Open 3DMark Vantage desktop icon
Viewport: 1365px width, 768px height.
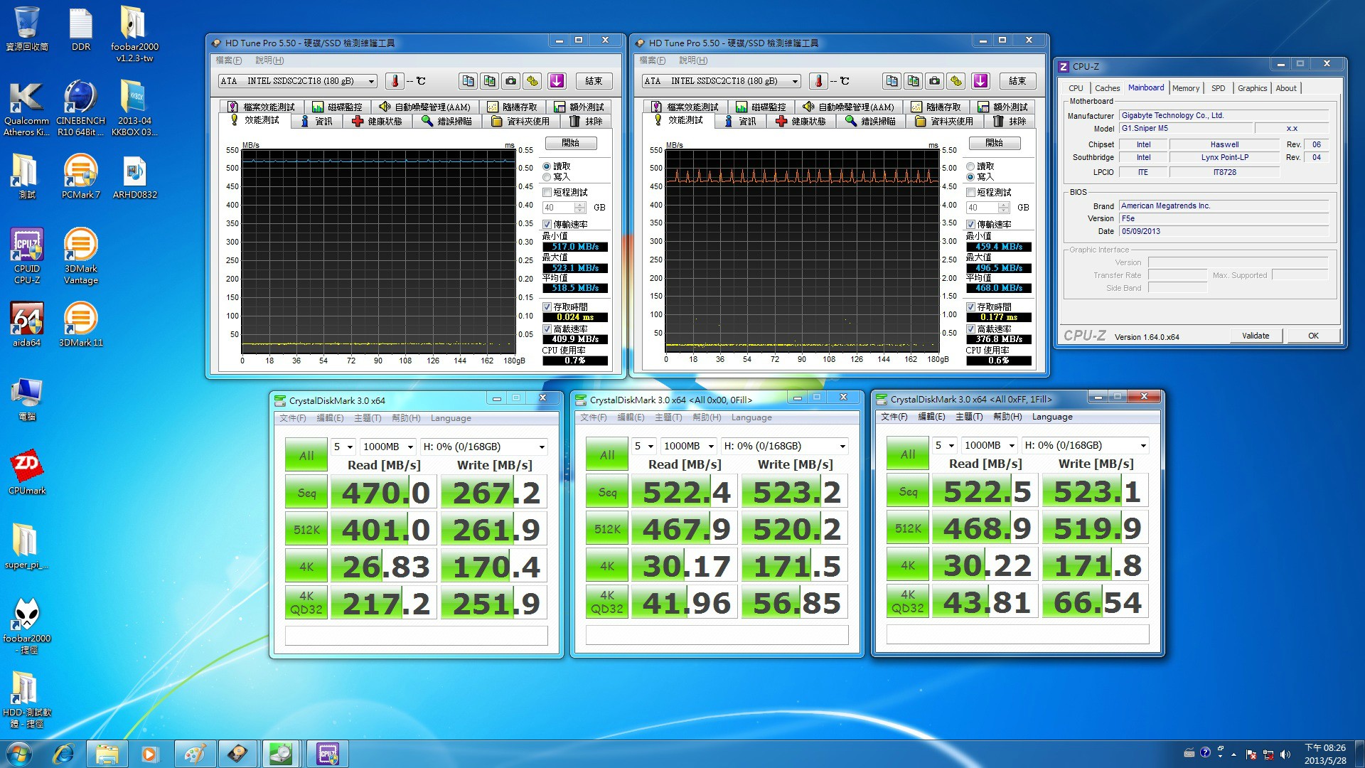point(80,256)
